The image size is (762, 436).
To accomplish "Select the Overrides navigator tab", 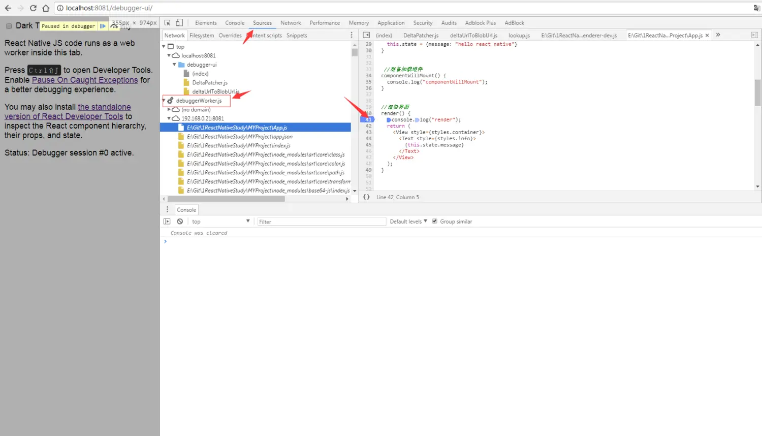I will 230,36.
